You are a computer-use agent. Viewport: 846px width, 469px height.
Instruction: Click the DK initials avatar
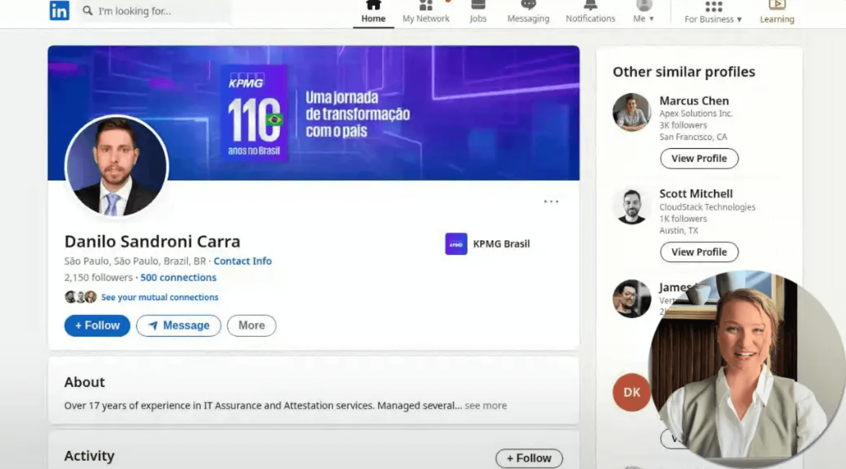pyautogui.click(x=631, y=392)
